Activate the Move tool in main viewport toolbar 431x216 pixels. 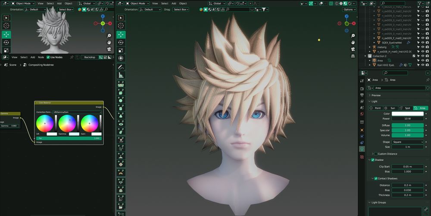tap(121, 34)
